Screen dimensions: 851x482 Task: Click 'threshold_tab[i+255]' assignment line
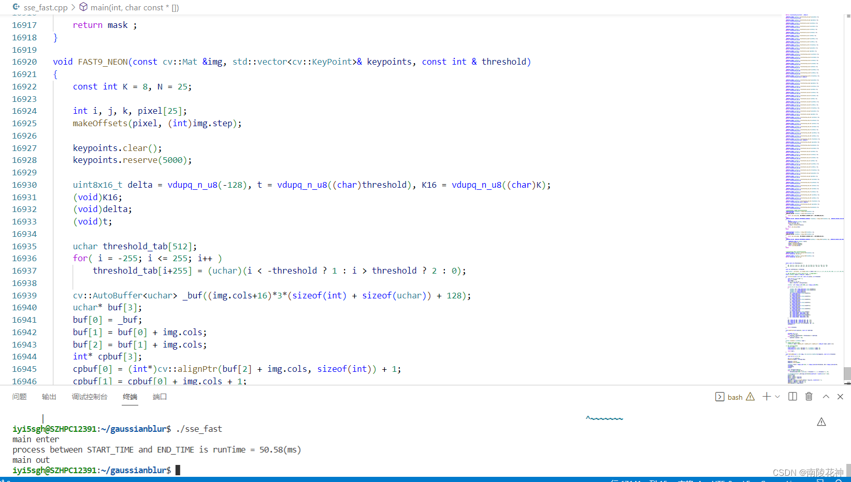coord(279,270)
